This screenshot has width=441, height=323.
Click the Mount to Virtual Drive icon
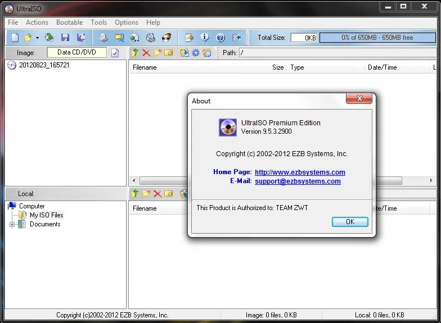click(x=151, y=37)
